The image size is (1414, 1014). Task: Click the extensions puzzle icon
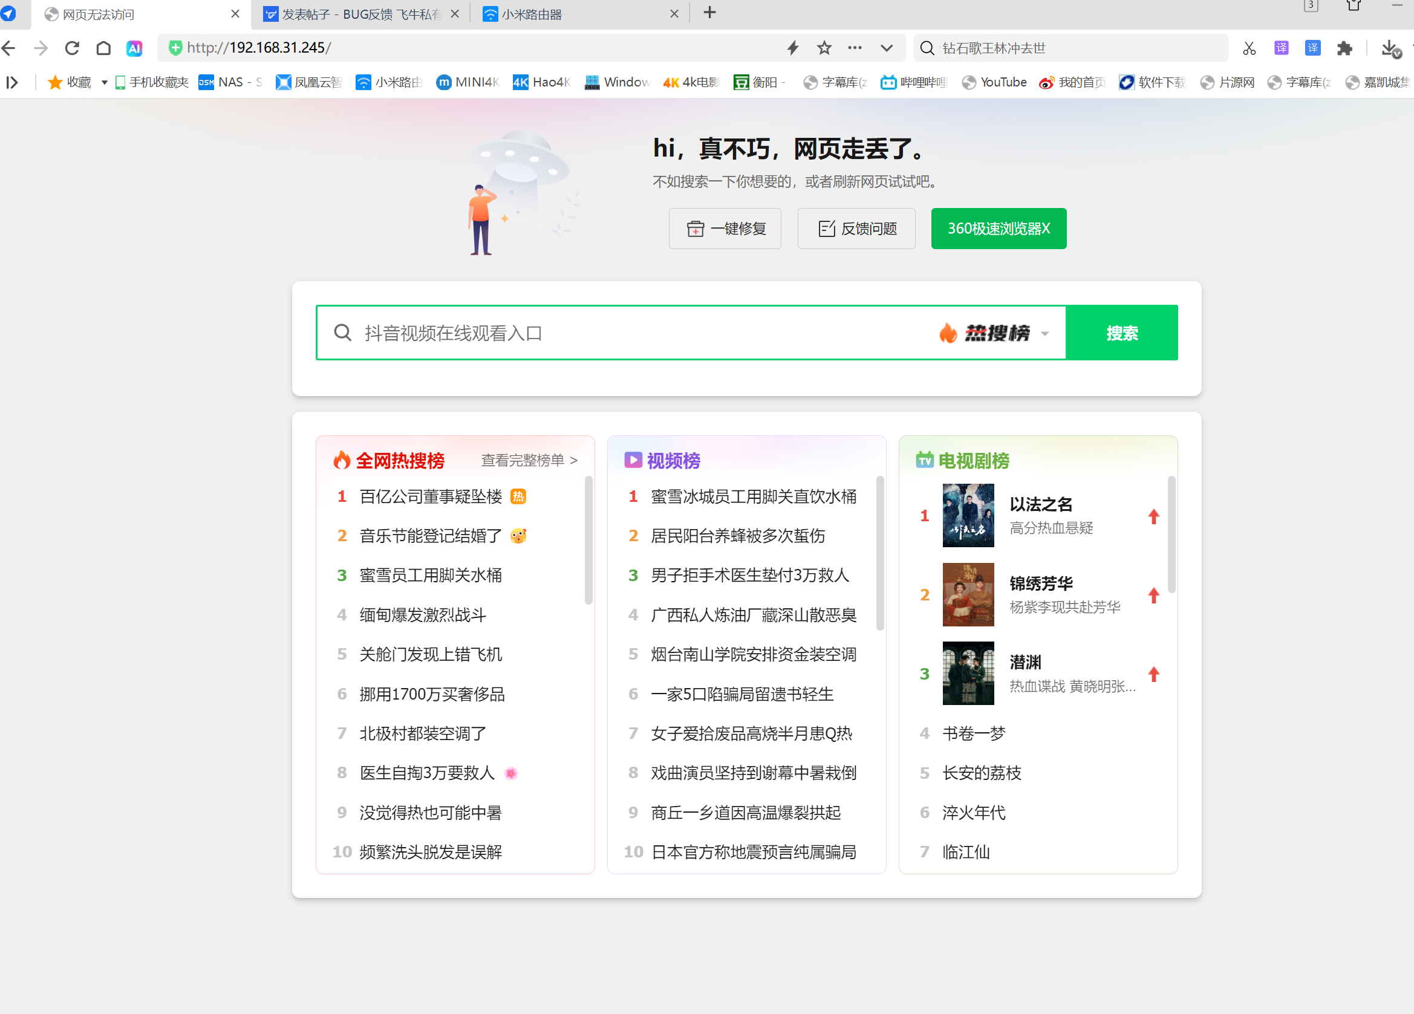click(1345, 48)
